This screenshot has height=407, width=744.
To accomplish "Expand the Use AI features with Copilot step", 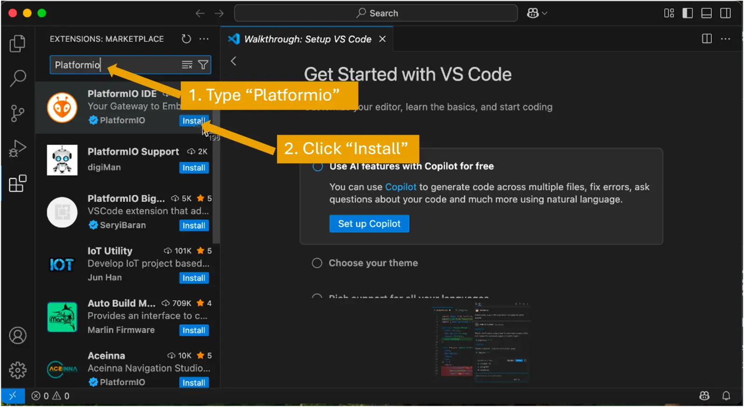I will click(412, 167).
